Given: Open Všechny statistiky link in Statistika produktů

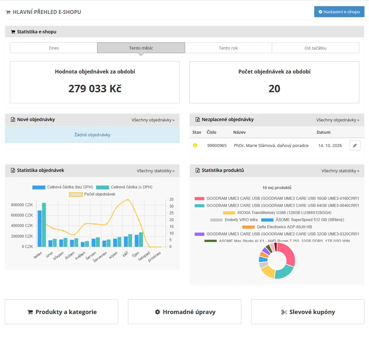Looking at the screenshot, I should click(x=340, y=171).
